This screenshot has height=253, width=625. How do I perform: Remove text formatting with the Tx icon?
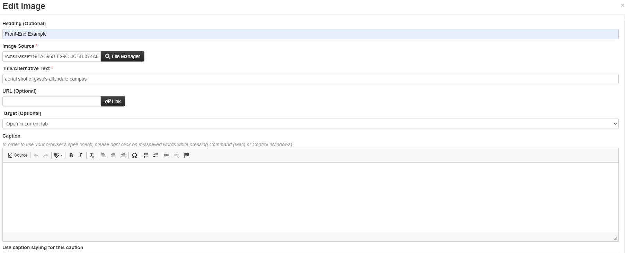(x=91, y=155)
